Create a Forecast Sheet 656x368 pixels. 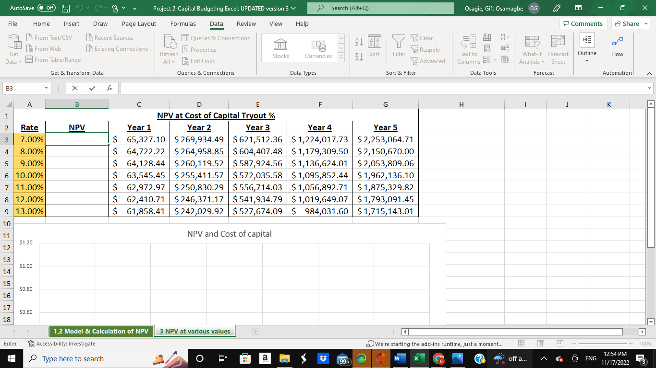(x=558, y=48)
